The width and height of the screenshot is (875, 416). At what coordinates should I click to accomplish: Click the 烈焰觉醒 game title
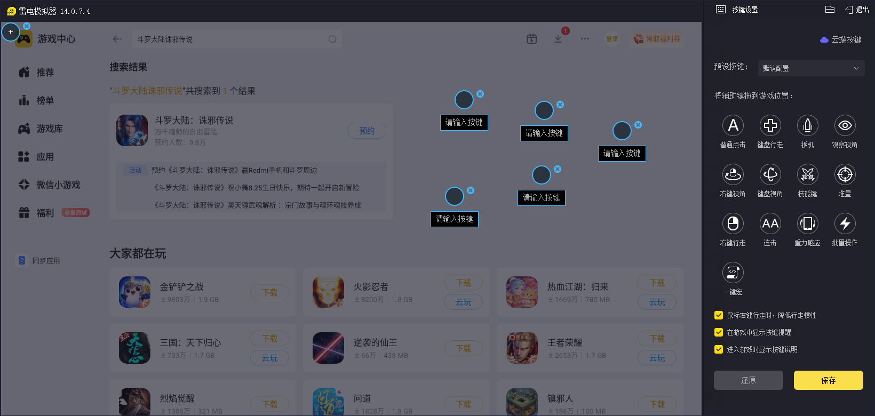click(177, 398)
